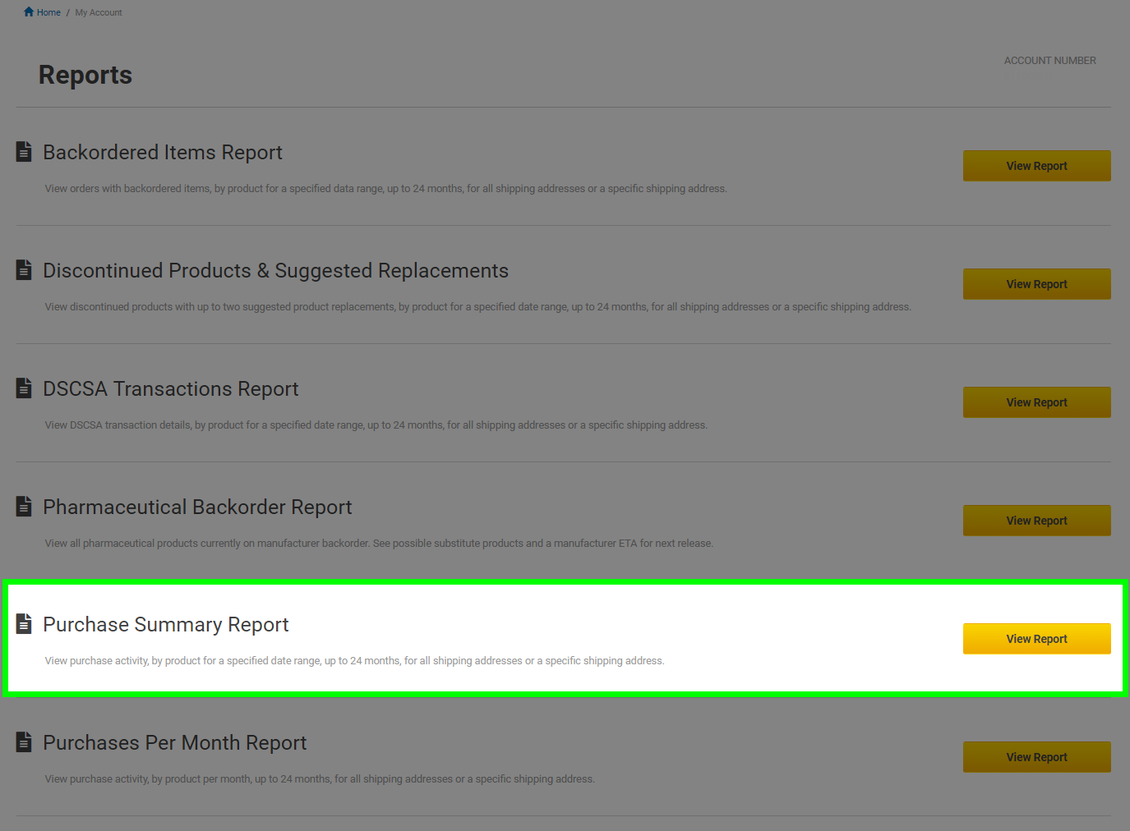View the DSCSA Transactions Report
Image resolution: width=1130 pixels, height=831 pixels.
click(1036, 402)
